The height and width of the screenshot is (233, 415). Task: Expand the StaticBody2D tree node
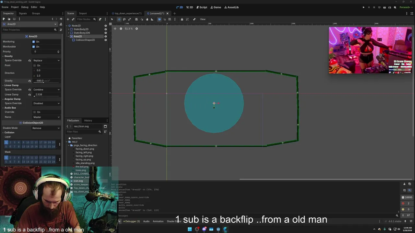69,29
